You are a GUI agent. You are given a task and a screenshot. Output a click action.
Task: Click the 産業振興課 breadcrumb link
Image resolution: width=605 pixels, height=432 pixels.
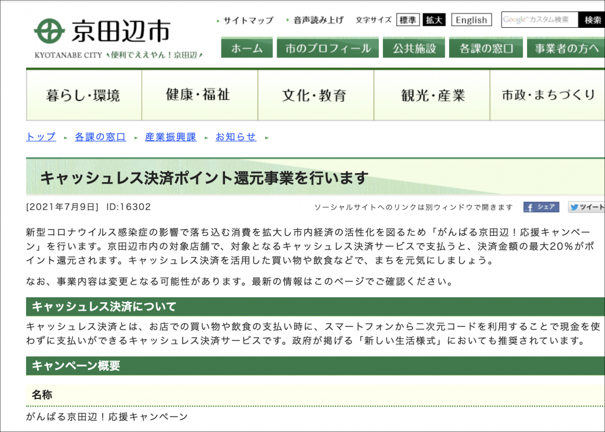coord(171,137)
